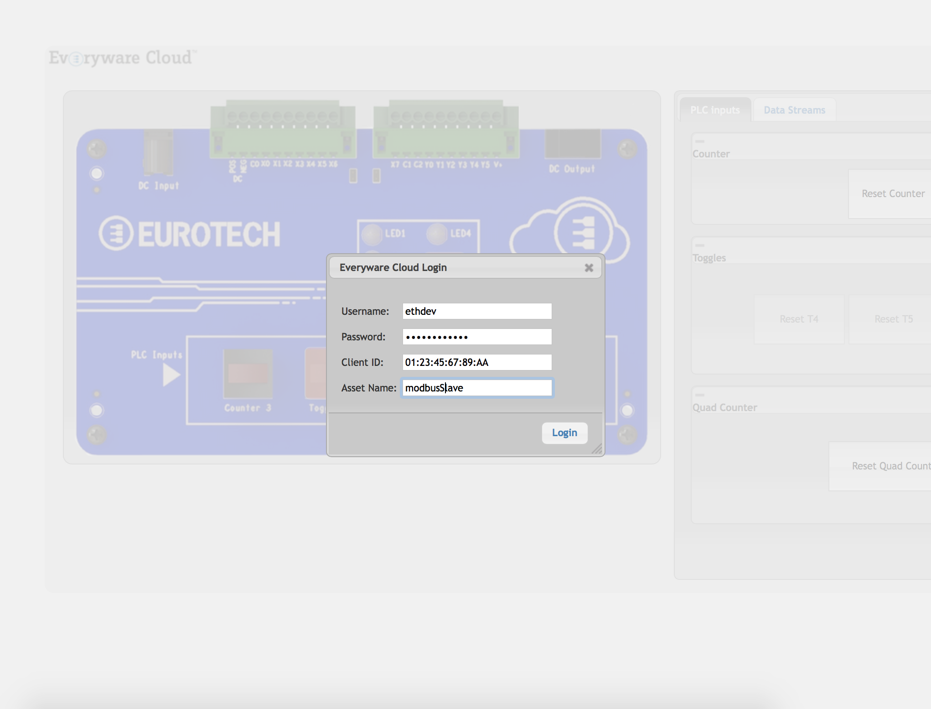Click the Reset T4 button
The image size is (931, 709).
tap(799, 319)
